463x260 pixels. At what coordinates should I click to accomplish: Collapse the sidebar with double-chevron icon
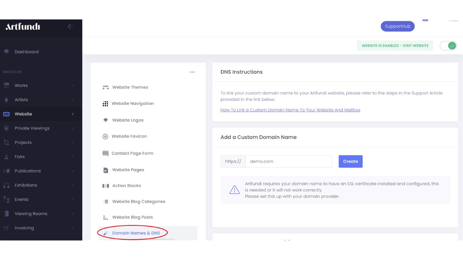click(70, 27)
